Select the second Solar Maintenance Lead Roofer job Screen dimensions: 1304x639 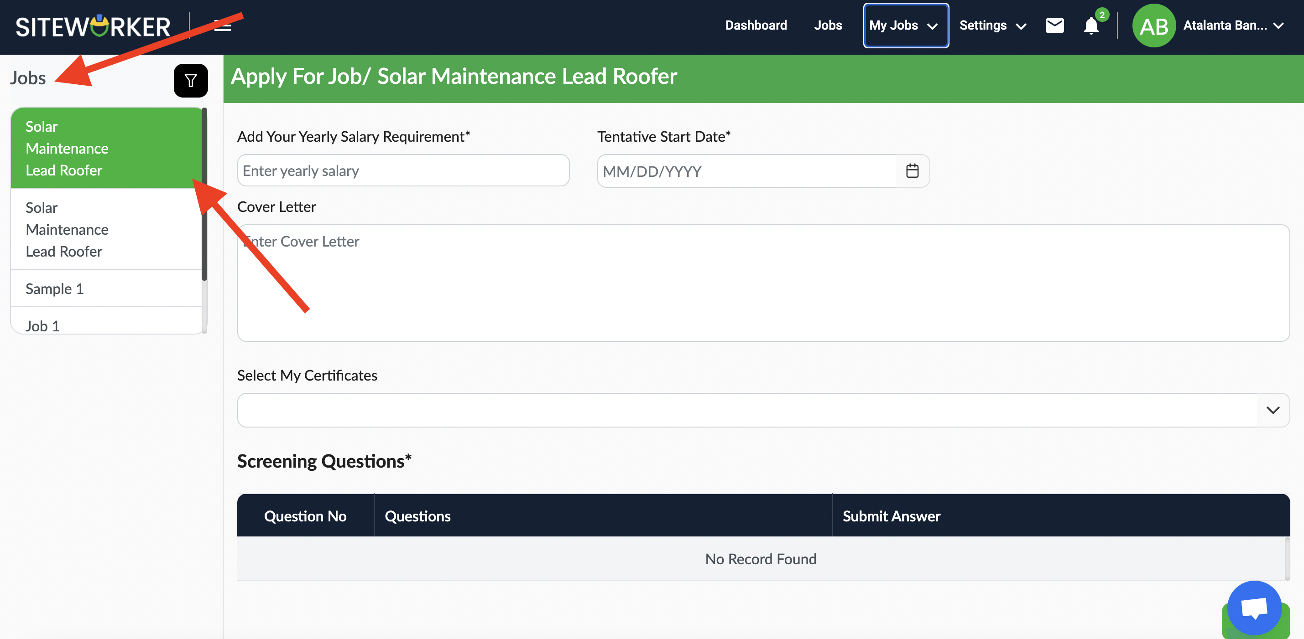[x=106, y=230]
